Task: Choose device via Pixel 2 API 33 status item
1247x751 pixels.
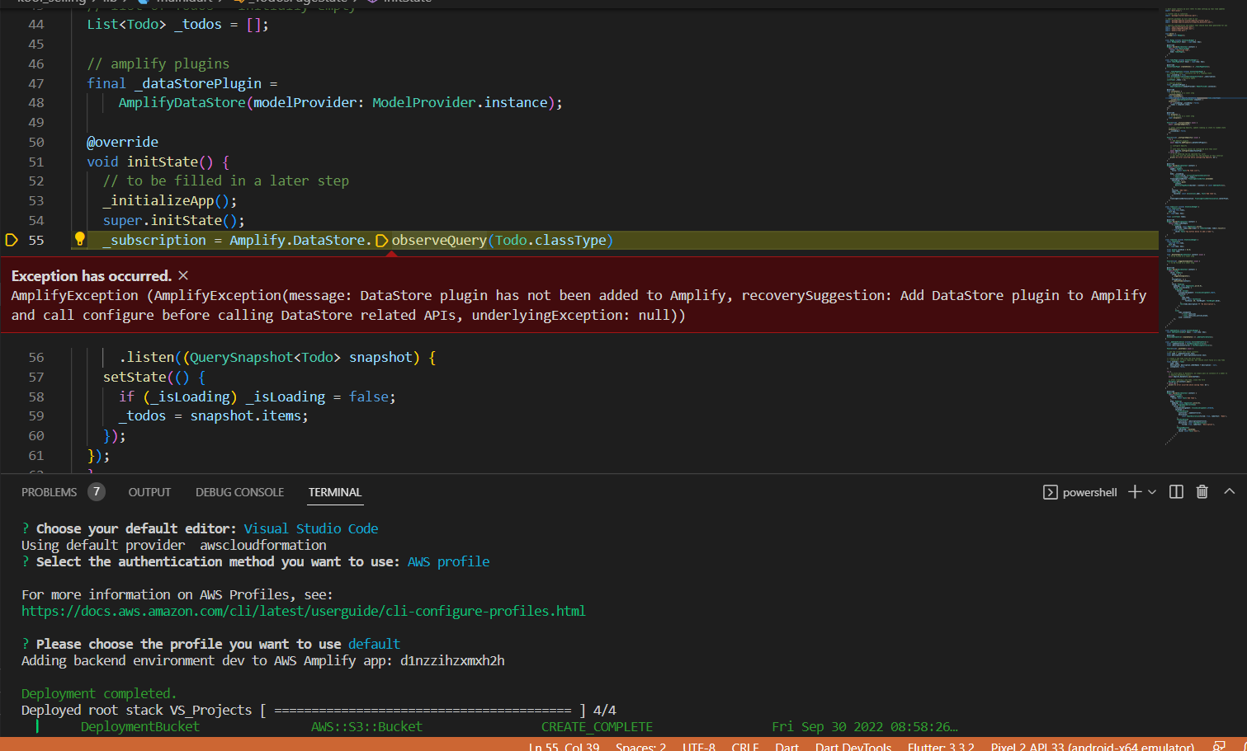Action: coord(1092,747)
